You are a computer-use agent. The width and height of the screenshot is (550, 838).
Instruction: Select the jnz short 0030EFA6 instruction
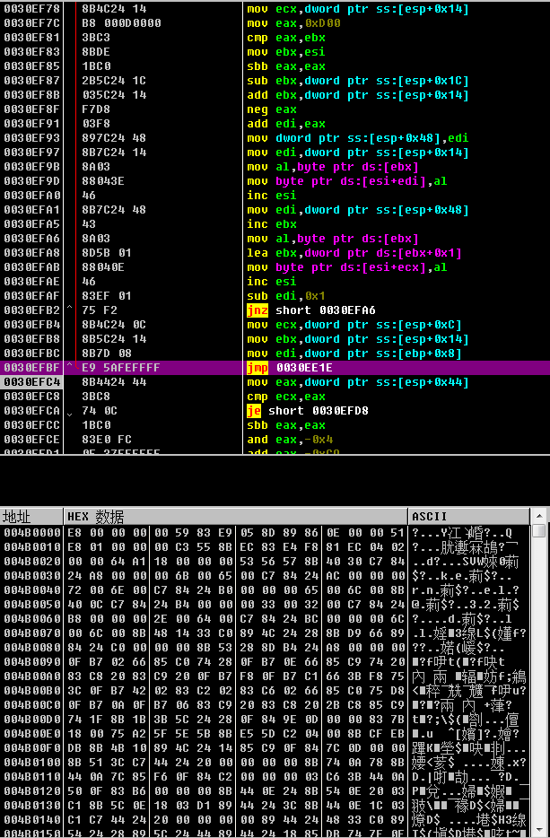(x=311, y=310)
